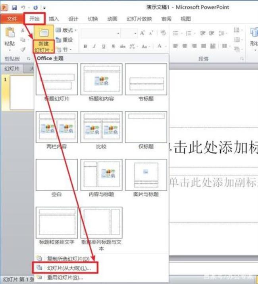Image resolution: width=258 pixels, height=284 pixels.
Task: Open the 剪贴板 dialog launcher
Action: [29, 59]
